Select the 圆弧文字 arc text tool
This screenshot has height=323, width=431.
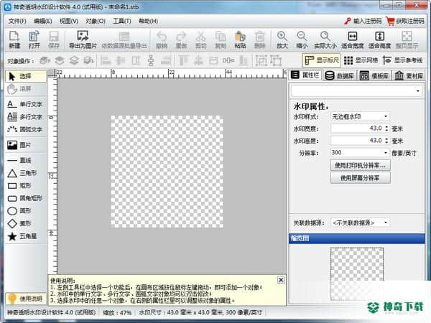(x=26, y=129)
